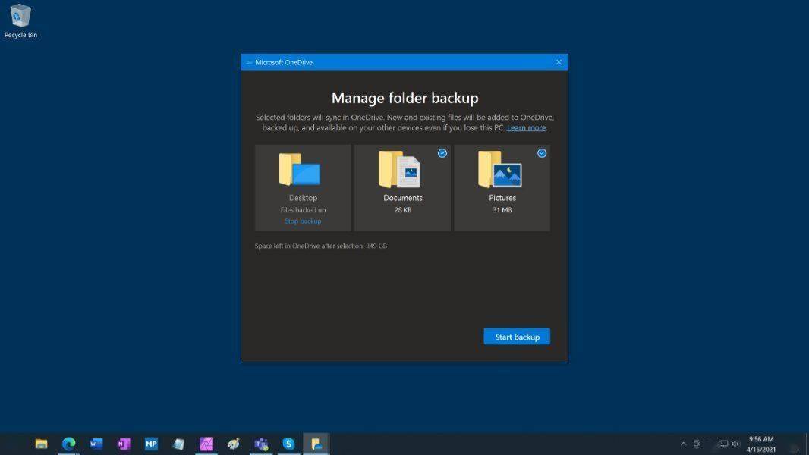Viewport: 809px width, 455px height.
Task: Open the white notepad icon in taskbar
Action: point(178,444)
